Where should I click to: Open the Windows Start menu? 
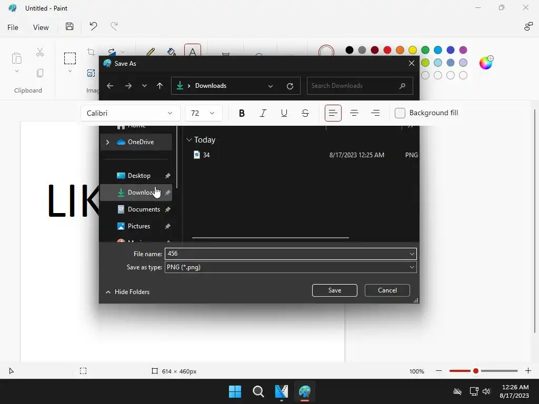235,391
